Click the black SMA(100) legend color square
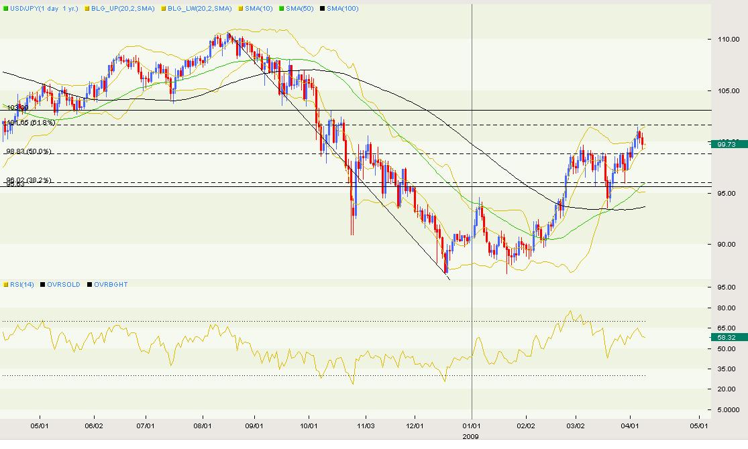 pyautogui.click(x=323, y=9)
